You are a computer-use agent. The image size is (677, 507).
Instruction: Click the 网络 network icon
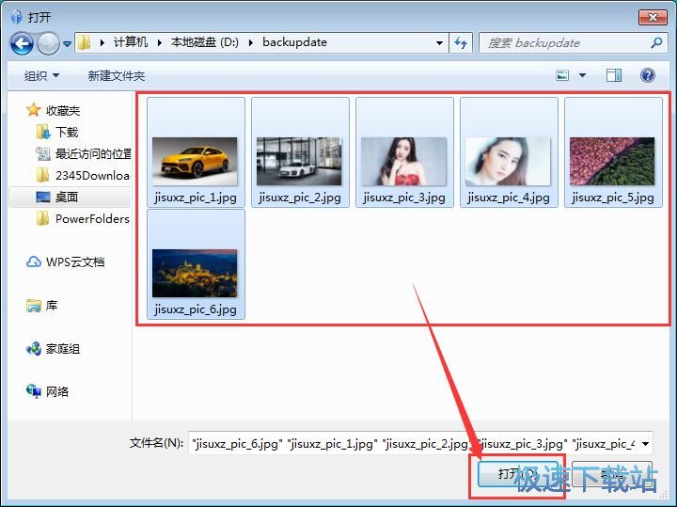tap(34, 391)
